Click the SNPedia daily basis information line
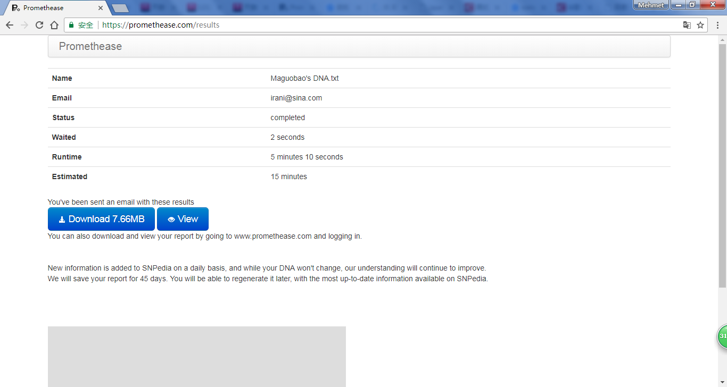The height and width of the screenshot is (387, 727). point(267,268)
